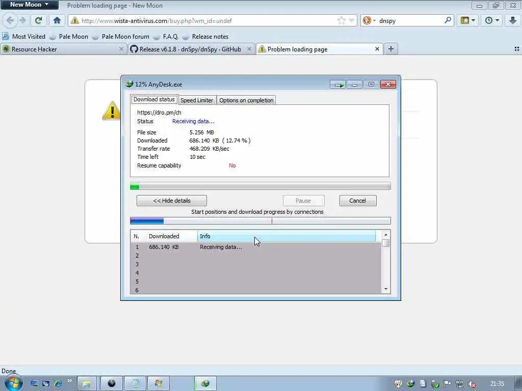Image resolution: width=522 pixels, height=391 pixels.
Task: Open the F.A.Q. bookmark
Action: [166, 37]
